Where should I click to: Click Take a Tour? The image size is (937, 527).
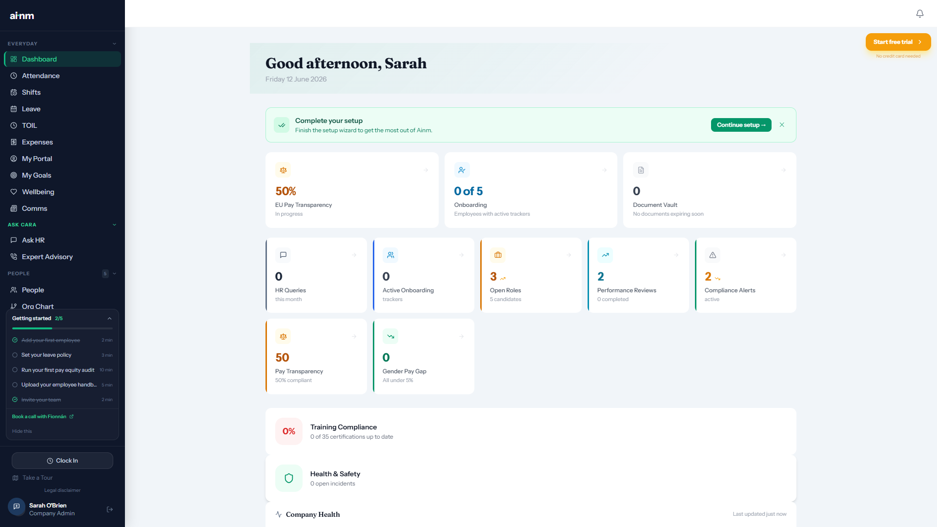(33, 478)
